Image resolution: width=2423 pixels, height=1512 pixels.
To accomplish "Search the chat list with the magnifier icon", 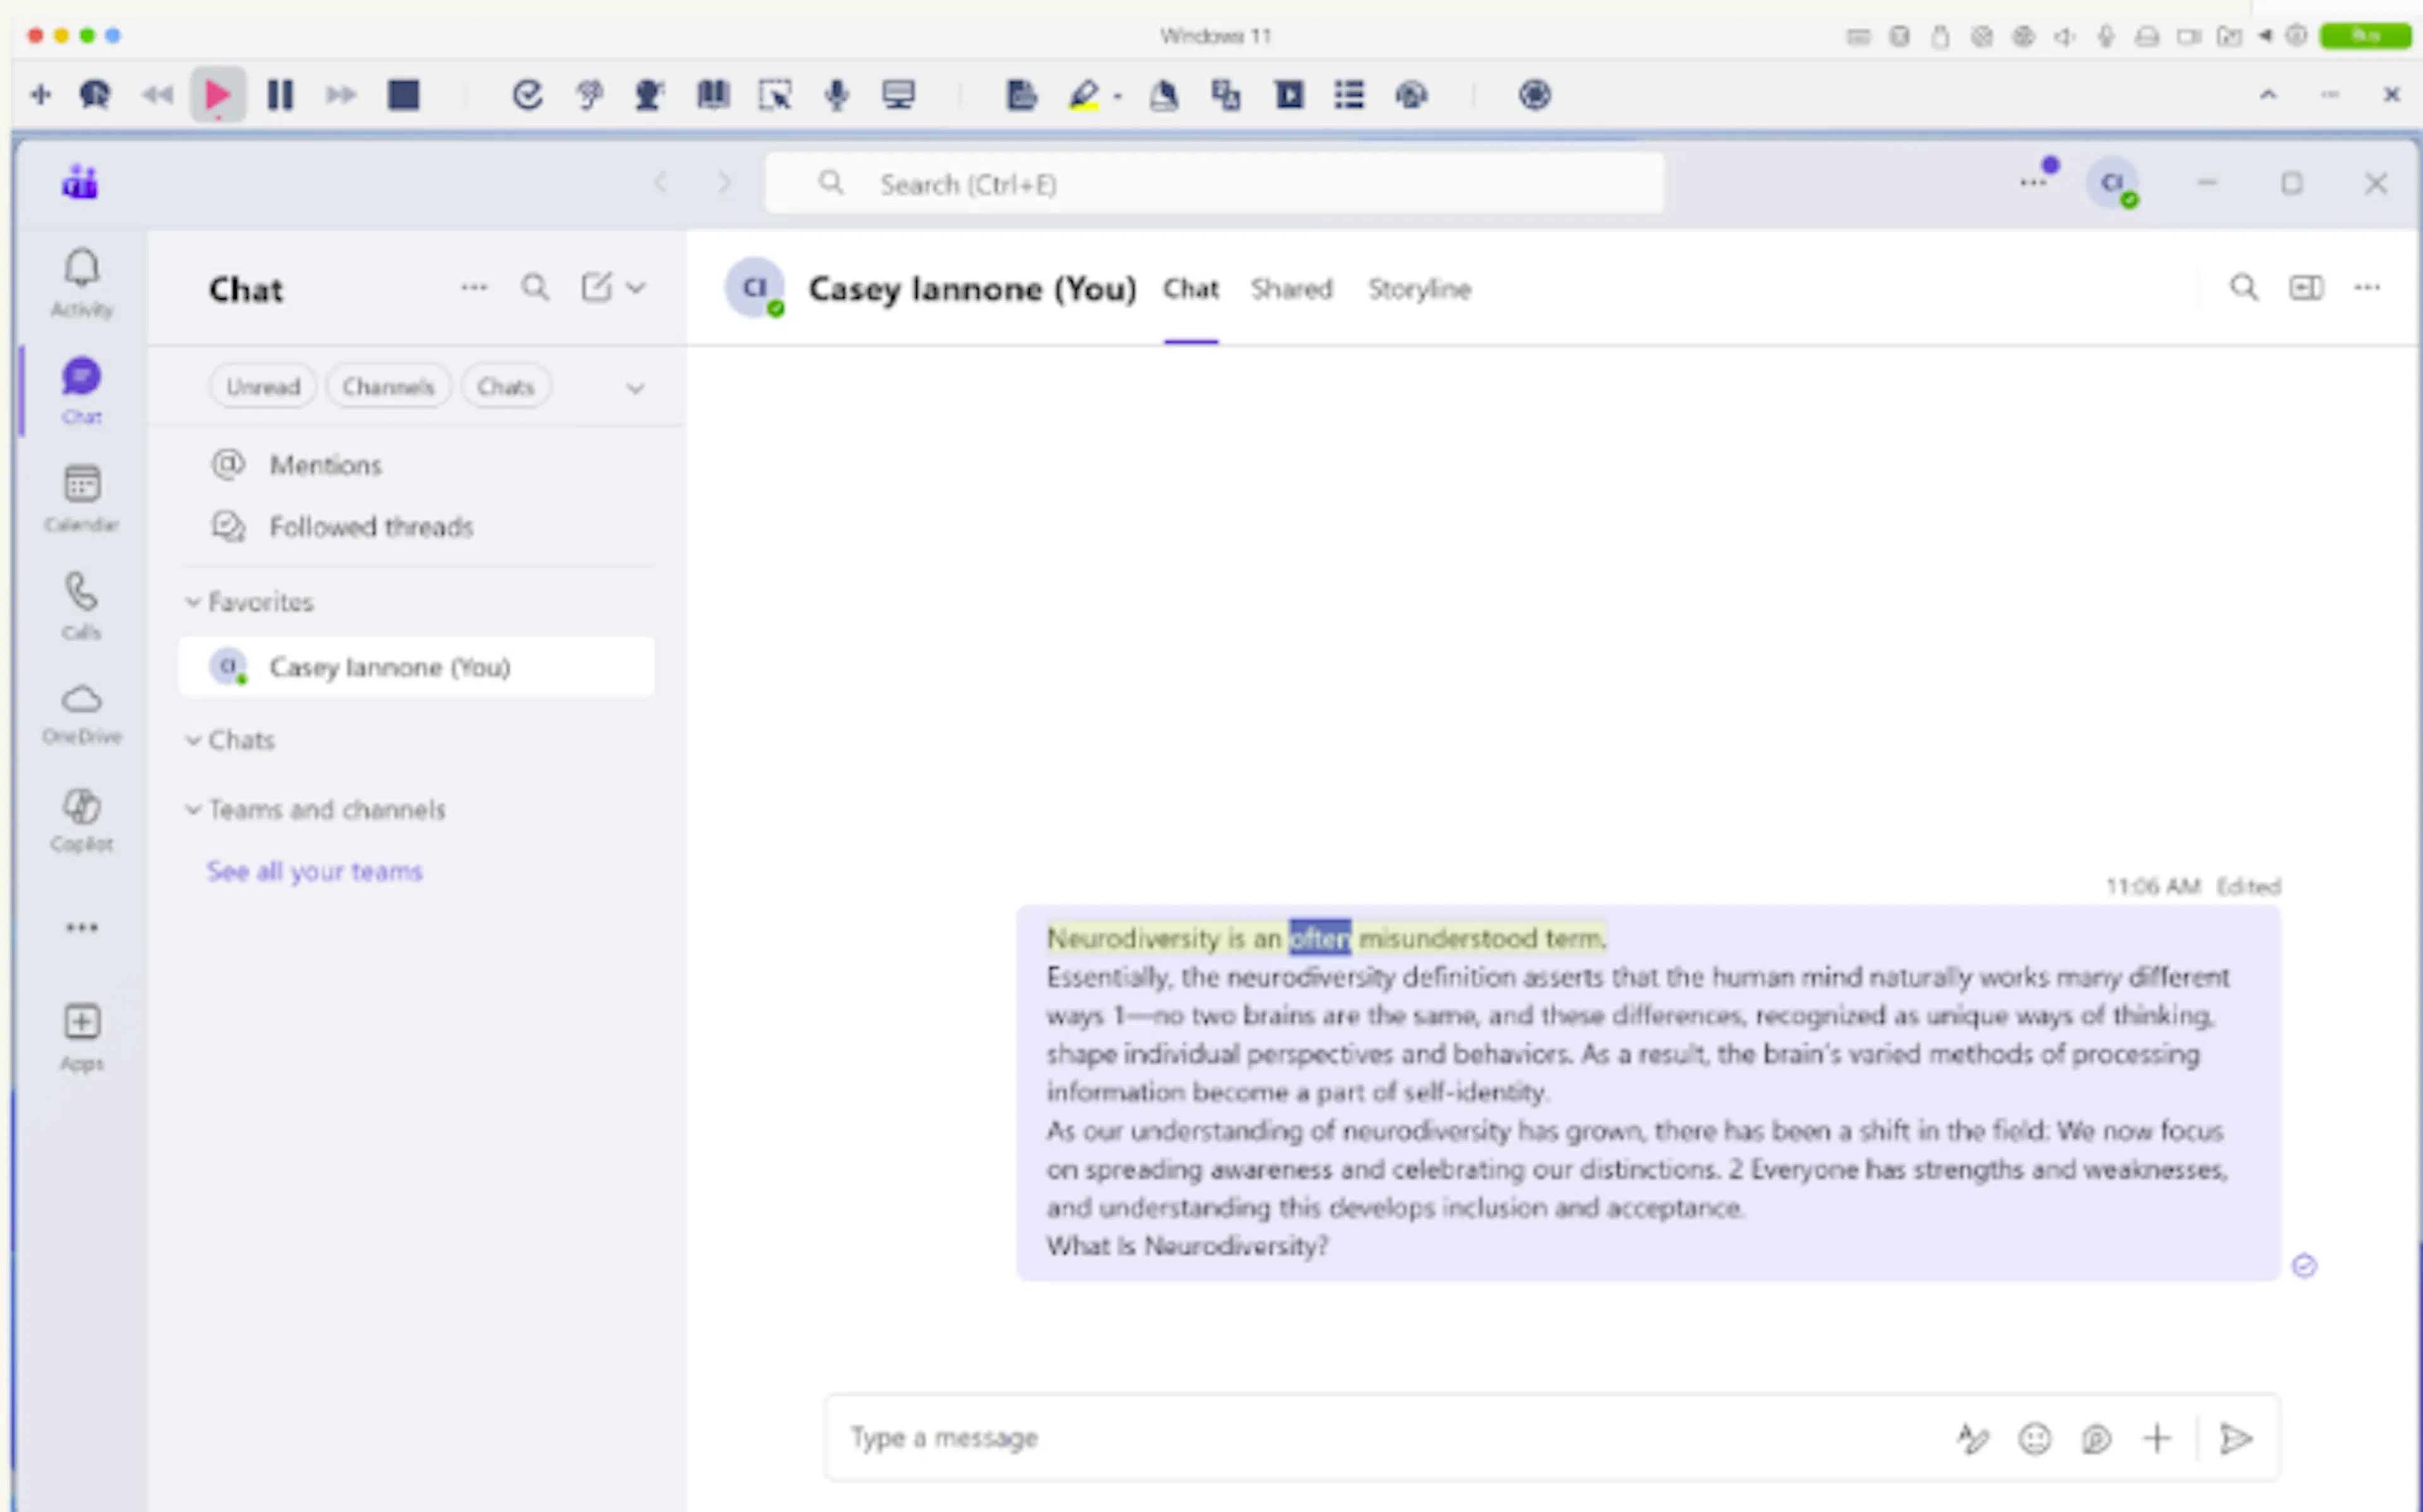I will pos(535,288).
